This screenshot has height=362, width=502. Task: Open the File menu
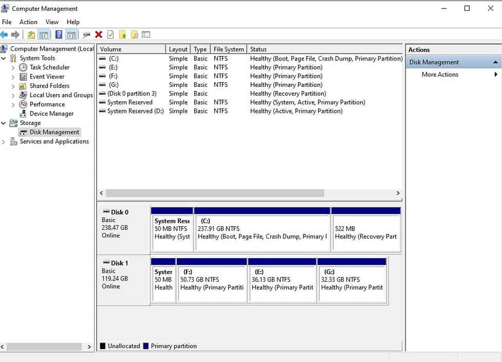coord(7,22)
